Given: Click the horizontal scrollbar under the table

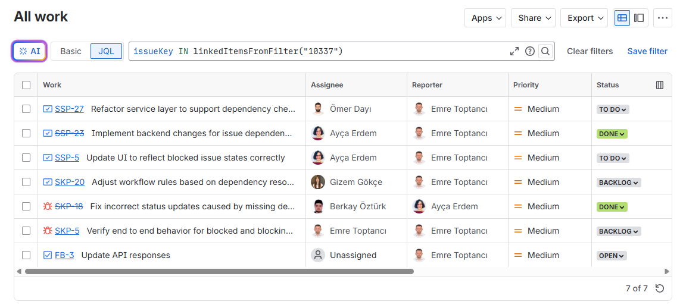Looking at the screenshot, I should [x=219, y=271].
